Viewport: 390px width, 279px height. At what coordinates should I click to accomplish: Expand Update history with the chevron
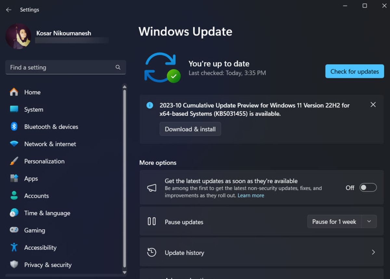(373, 252)
